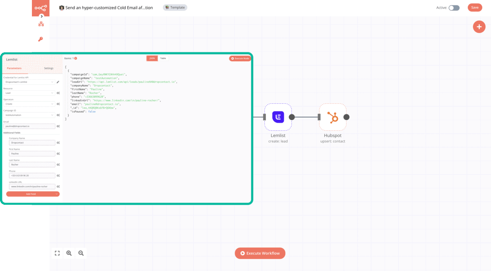Switch to the Settings tab

click(49, 68)
